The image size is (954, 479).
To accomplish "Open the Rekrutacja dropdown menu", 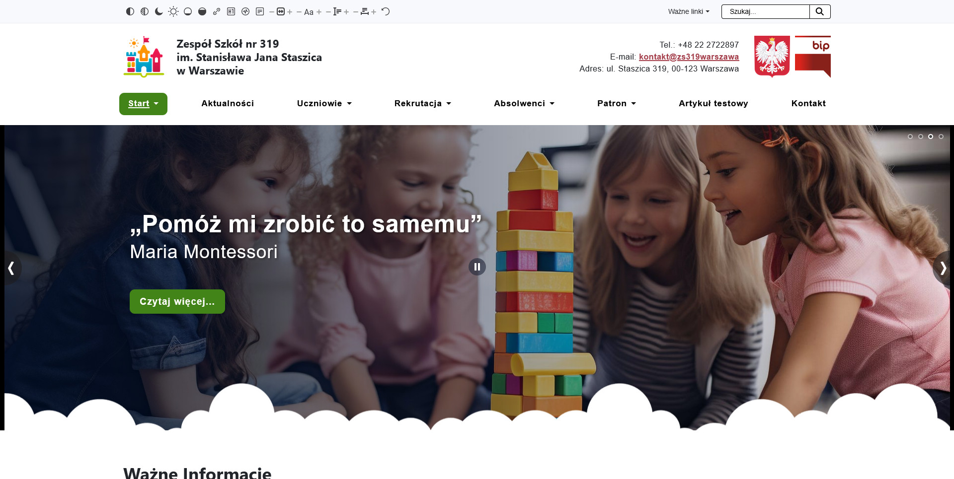I will pyautogui.click(x=423, y=103).
